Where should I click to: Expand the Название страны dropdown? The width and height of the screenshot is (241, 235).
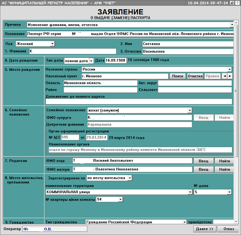pos(229,69)
